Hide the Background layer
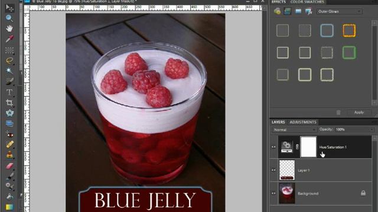 pos(273,193)
